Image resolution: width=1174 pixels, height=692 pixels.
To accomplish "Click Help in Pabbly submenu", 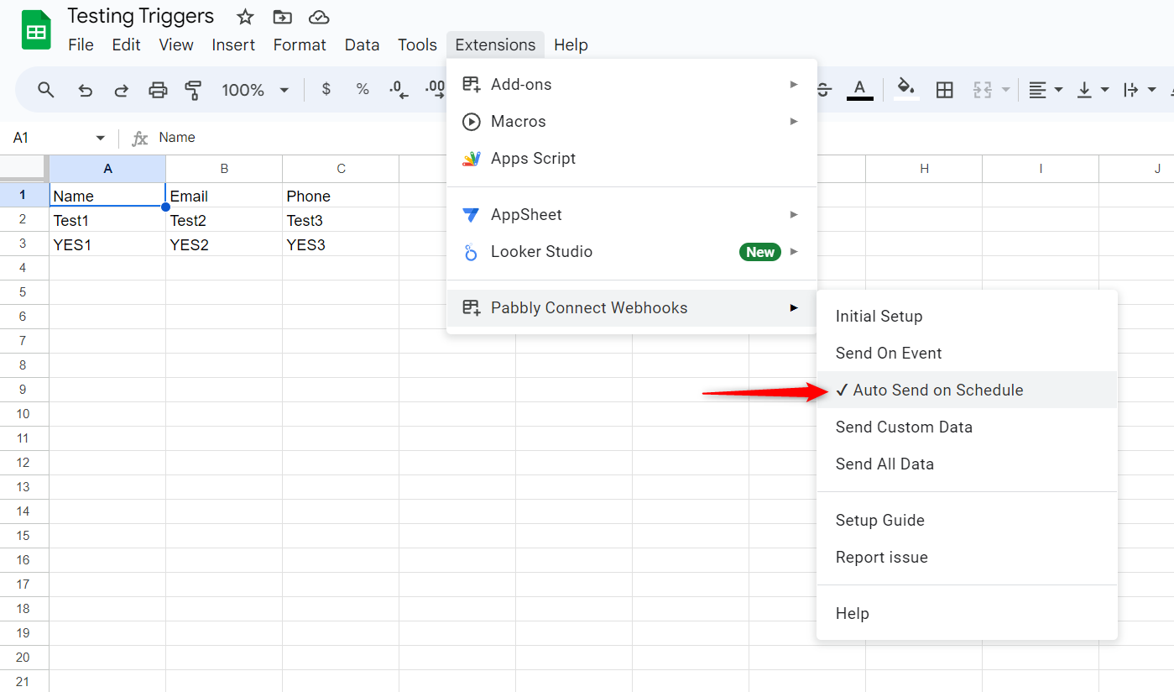I will click(967, 614).
